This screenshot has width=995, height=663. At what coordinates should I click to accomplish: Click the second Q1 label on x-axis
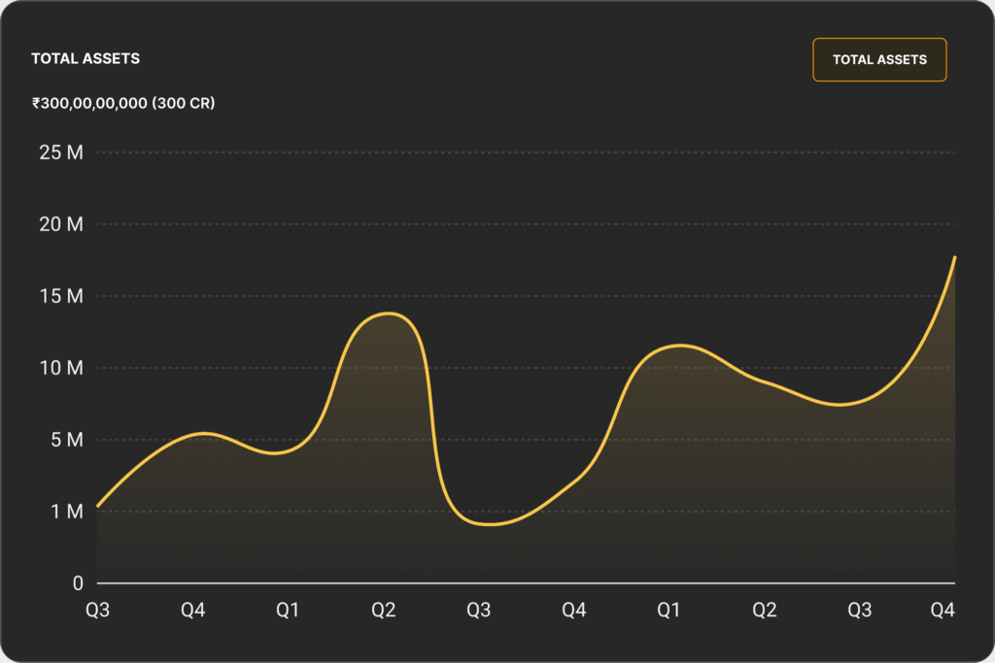pyautogui.click(x=669, y=611)
